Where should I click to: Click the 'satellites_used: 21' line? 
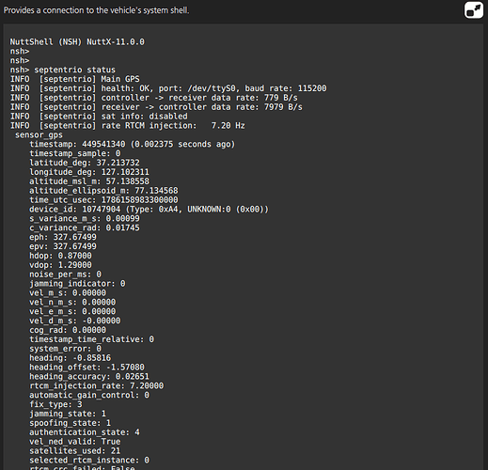click(75, 450)
